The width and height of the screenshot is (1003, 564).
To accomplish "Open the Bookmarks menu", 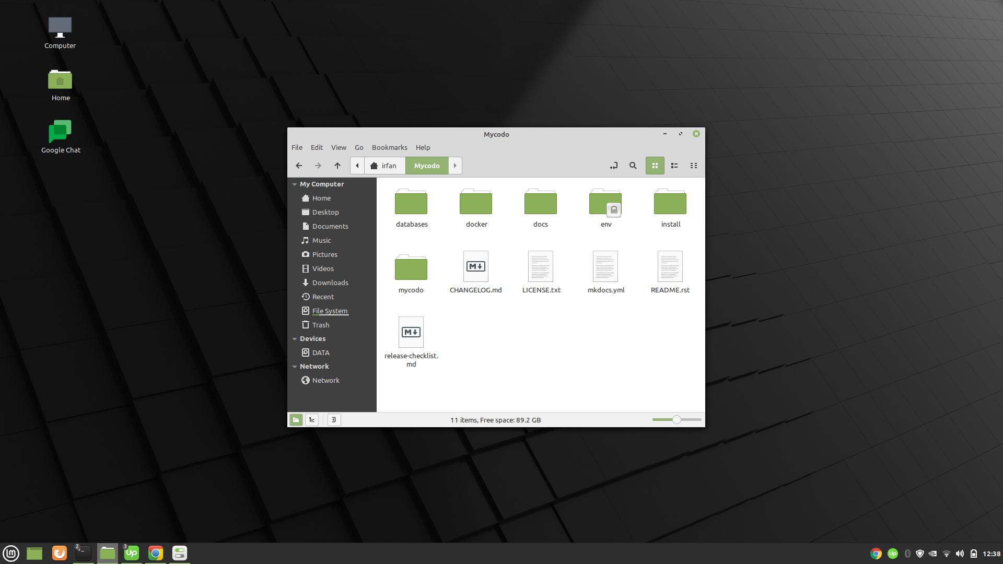I will click(x=390, y=148).
